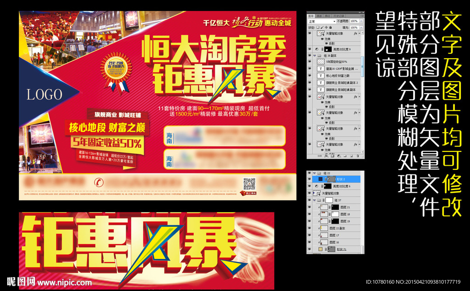Click the LOGO placeholder on the poster
Image resolution: width=470 pixels, height=291 pixels.
pyautogui.click(x=45, y=95)
